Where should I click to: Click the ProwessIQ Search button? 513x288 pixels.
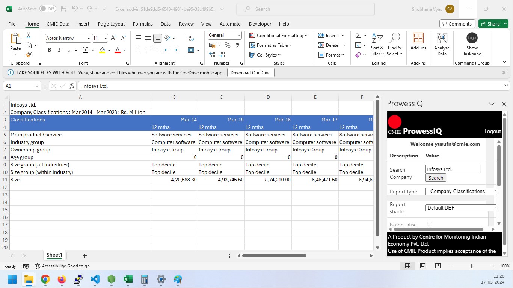click(x=436, y=178)
